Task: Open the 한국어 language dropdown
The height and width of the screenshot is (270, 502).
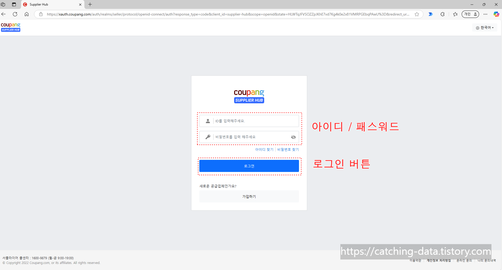Action: [485, 28]
